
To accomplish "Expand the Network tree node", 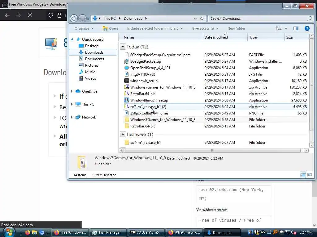I will 72,117.
